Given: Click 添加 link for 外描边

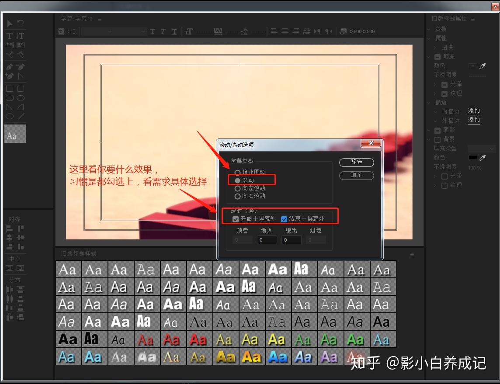Looking at the screenshot, I should pyautogui.click(x=474, y=120).
